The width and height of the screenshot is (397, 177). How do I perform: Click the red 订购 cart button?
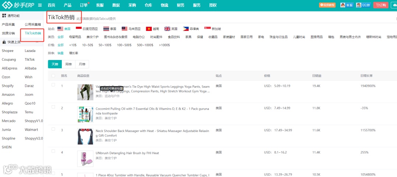(380, 5)
